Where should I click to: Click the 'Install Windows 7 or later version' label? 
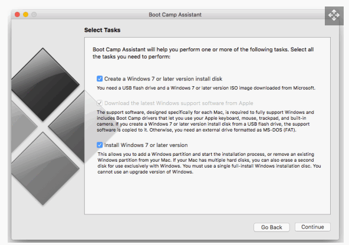pos(146,145)
